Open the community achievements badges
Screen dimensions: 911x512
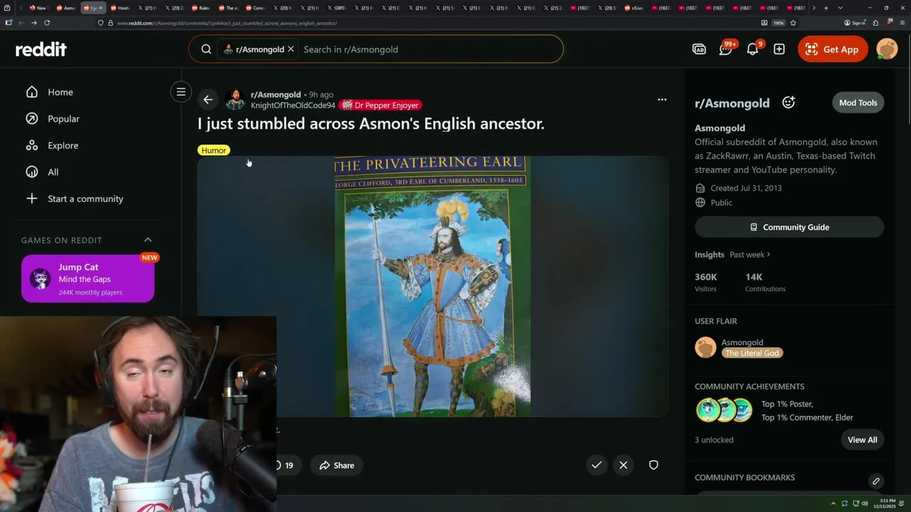[x=725, y=410]
